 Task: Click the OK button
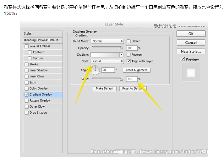[x=191, y=34]
